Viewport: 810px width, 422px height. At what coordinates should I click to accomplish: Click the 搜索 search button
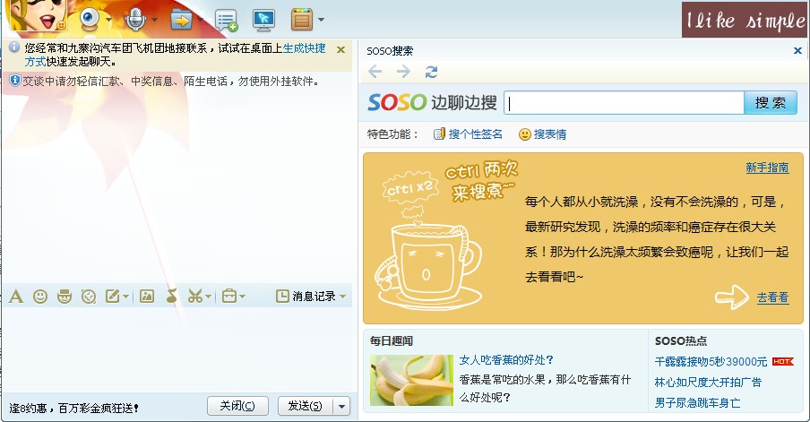(x=770, y=103)
